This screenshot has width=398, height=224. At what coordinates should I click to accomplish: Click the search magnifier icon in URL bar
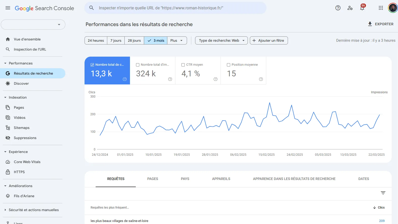click(x=92, y=8)
